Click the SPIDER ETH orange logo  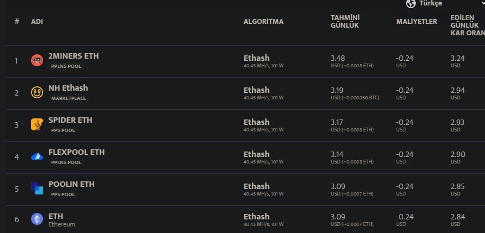click(37, 124)
